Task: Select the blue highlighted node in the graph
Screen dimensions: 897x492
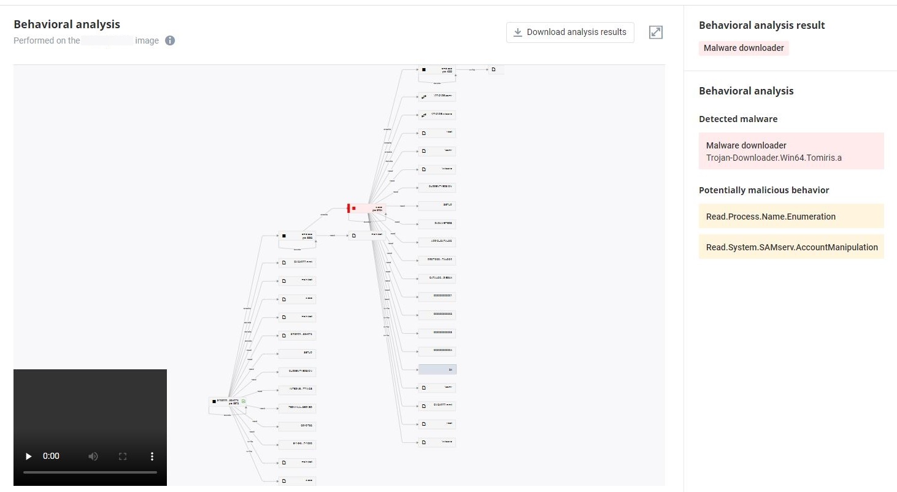Action: pyautogui.click(x=437, y=369)
